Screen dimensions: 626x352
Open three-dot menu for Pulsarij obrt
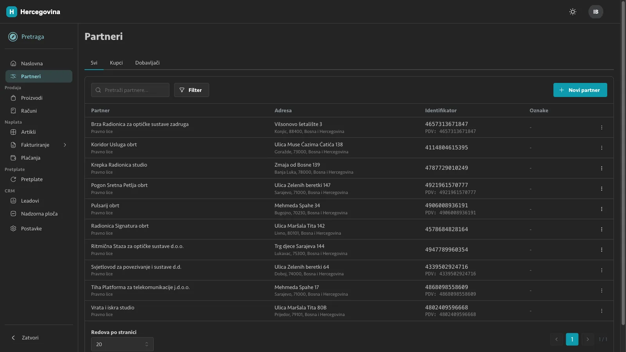(601, 209)
